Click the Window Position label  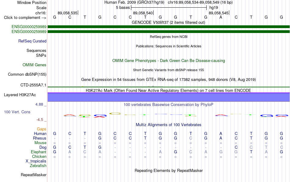32,2
